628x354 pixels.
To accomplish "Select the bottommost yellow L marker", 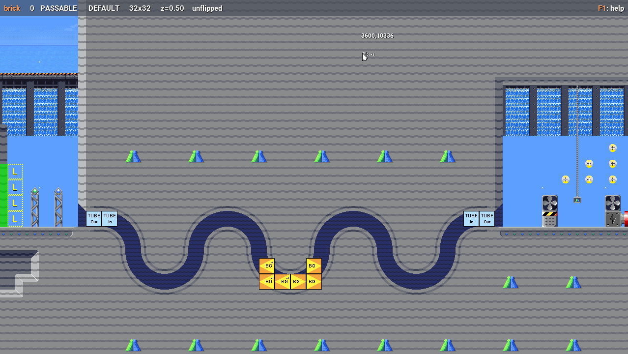I will click(15, 219).
